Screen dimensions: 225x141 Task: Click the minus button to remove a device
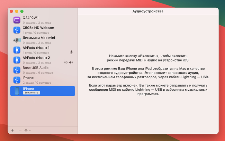(20, 130)
